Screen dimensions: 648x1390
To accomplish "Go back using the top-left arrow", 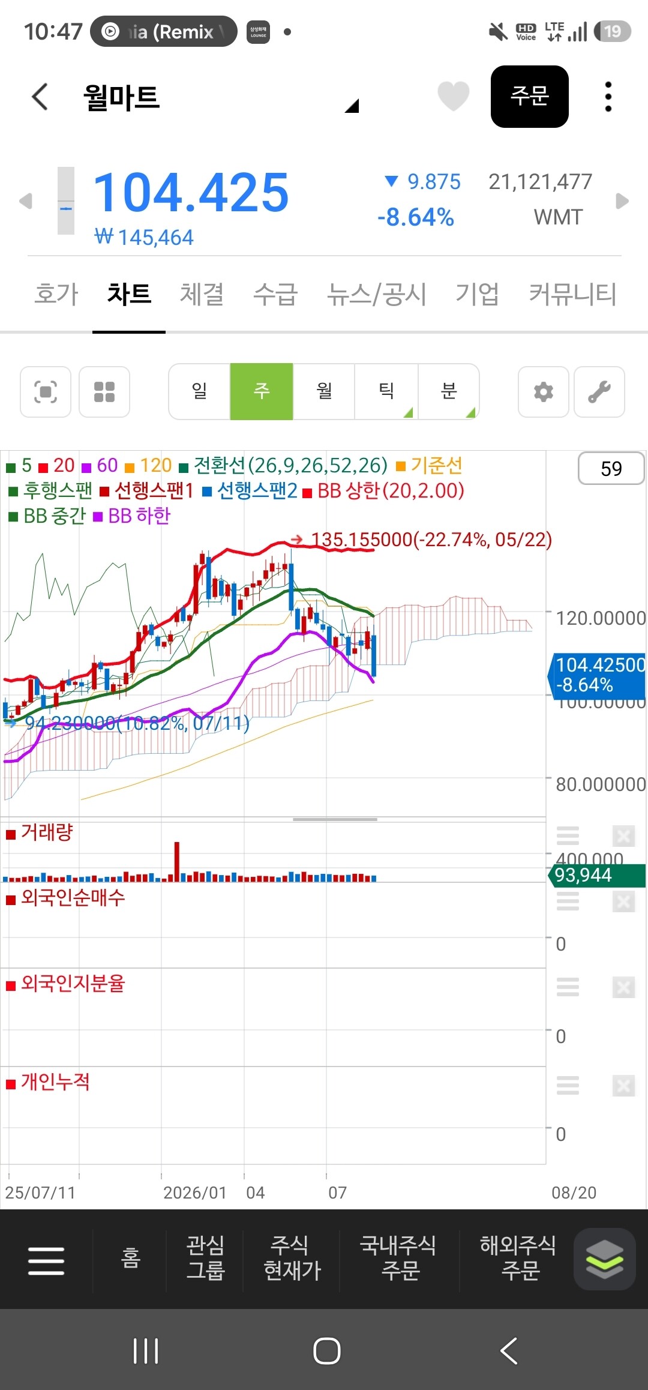I will click(x=40, y=97).
